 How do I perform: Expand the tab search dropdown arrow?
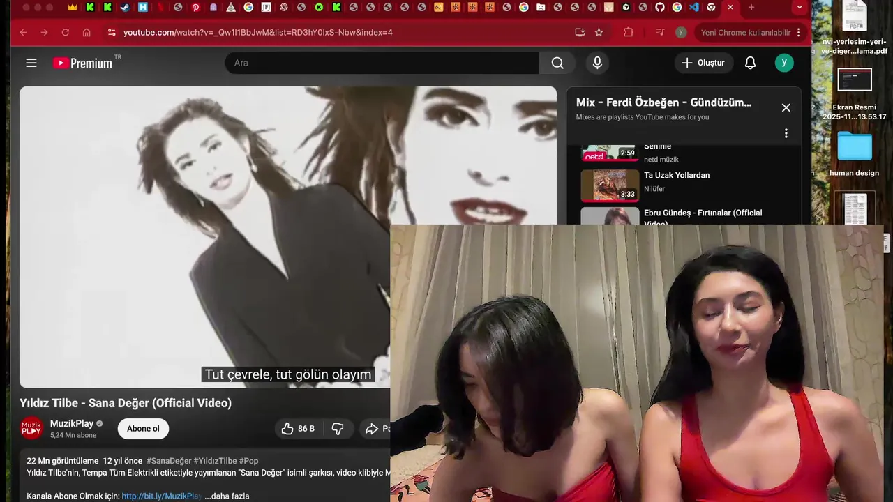click(800, 7)
